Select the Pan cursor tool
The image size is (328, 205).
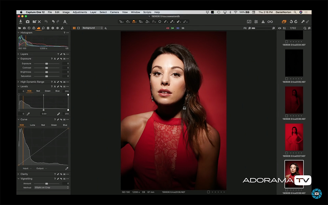[x=127, y=21]
